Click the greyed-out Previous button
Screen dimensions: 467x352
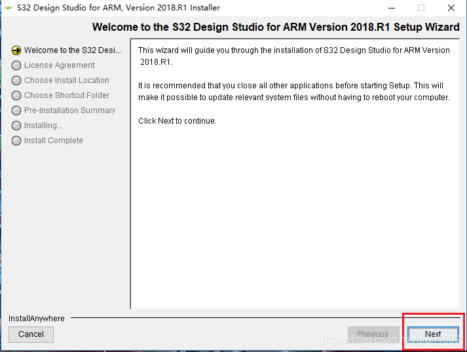[373, 334]
